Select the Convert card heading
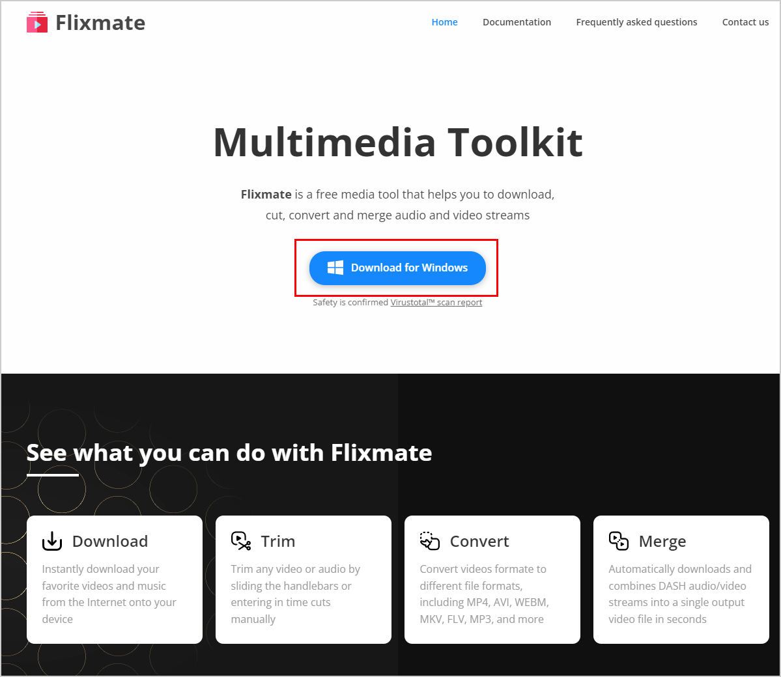 [479, 541]
